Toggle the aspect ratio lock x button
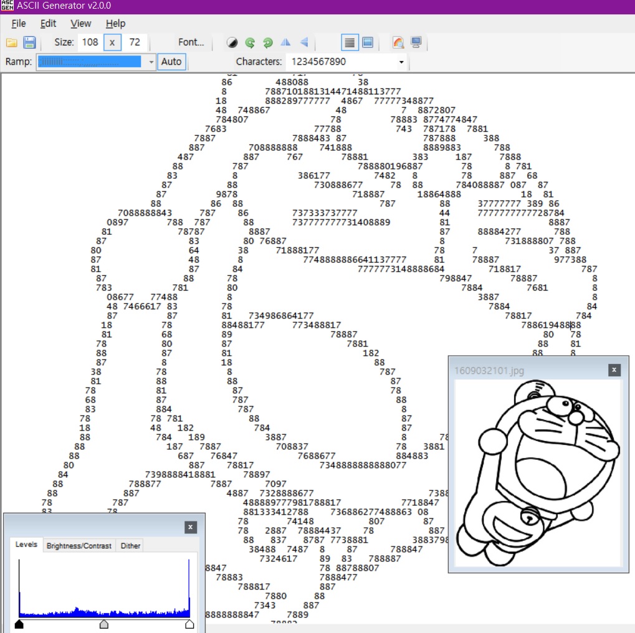 point(112,42)
